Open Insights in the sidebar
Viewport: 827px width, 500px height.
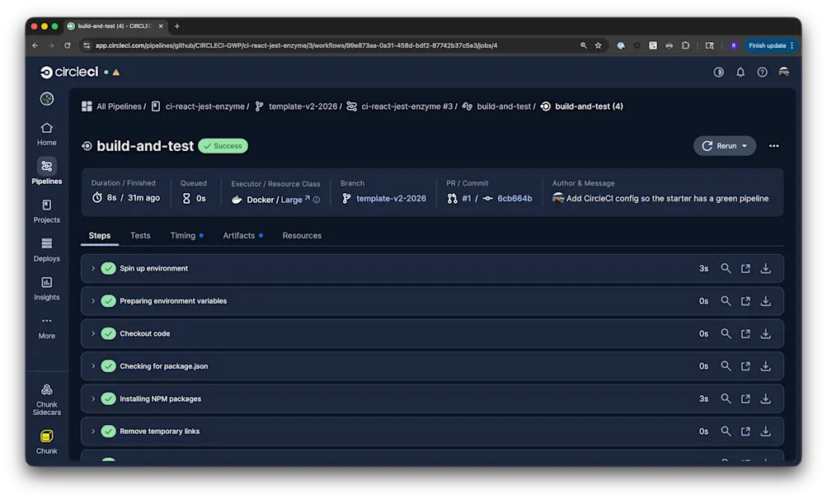tap(46, 288)
